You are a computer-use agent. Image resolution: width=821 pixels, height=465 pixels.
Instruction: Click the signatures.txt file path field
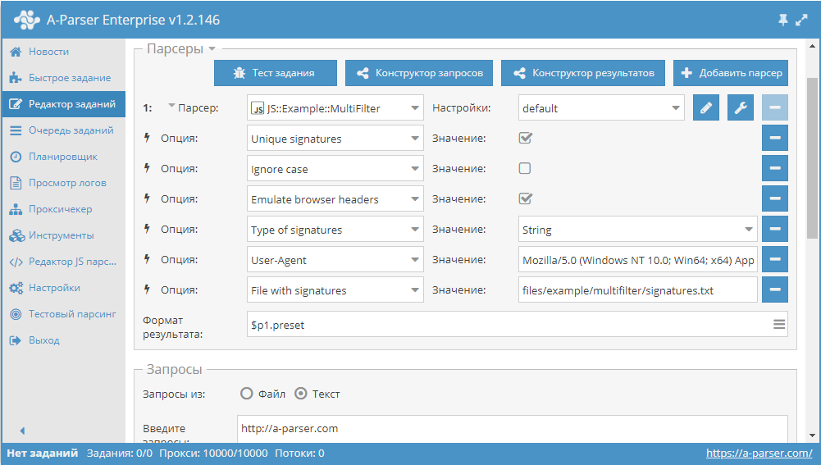tap(638, 290)
